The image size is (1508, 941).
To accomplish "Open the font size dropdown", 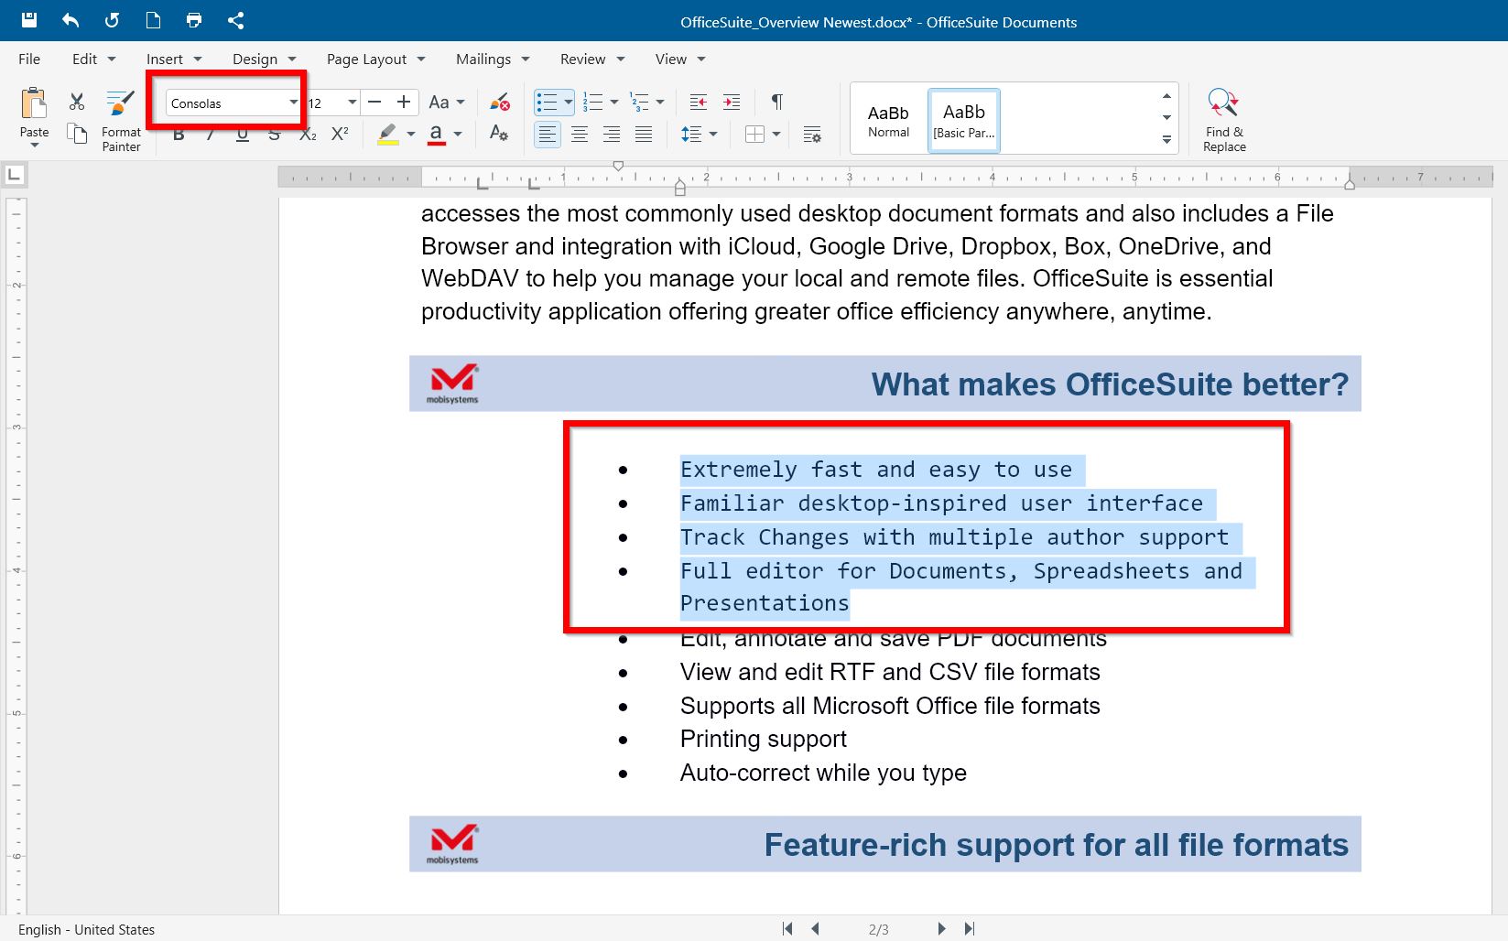I will click(353, 103).
